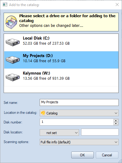Click the app icon in the title bar

coord(5,5)
